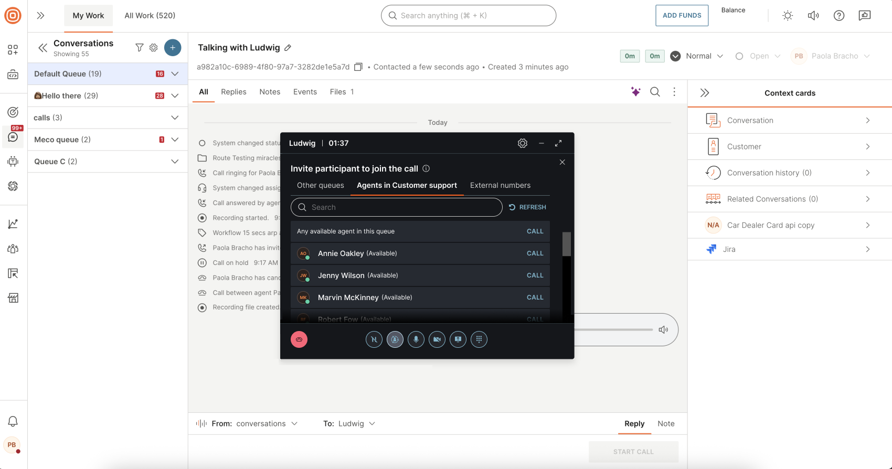This screenshot has height=469, width=892.
Task: Click the speaker sound icon in header
Action: (813, 16)
